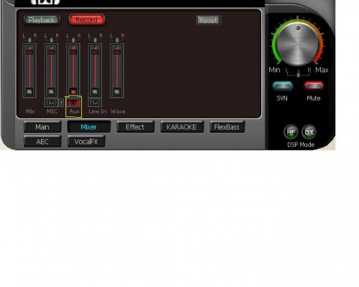The width and height of the screenshot is (359, 287).
Task: Adjust master L/R balance slider
Action: pyautogui.click(x=298, y=74)
